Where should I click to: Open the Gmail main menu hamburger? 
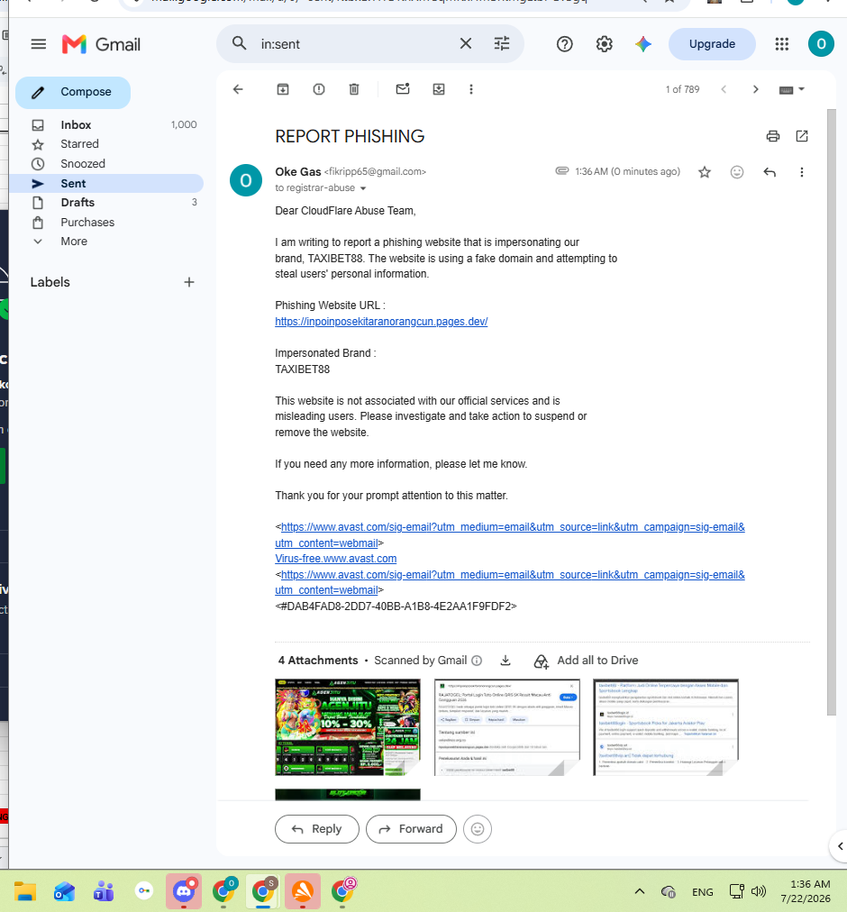point(39,44)
